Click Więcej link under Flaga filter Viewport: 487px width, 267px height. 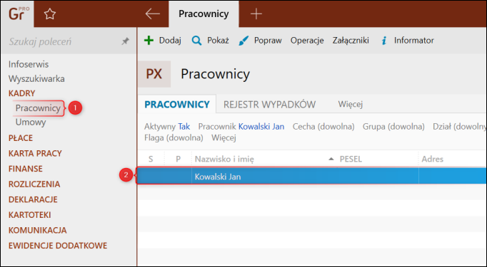point(224,137)
